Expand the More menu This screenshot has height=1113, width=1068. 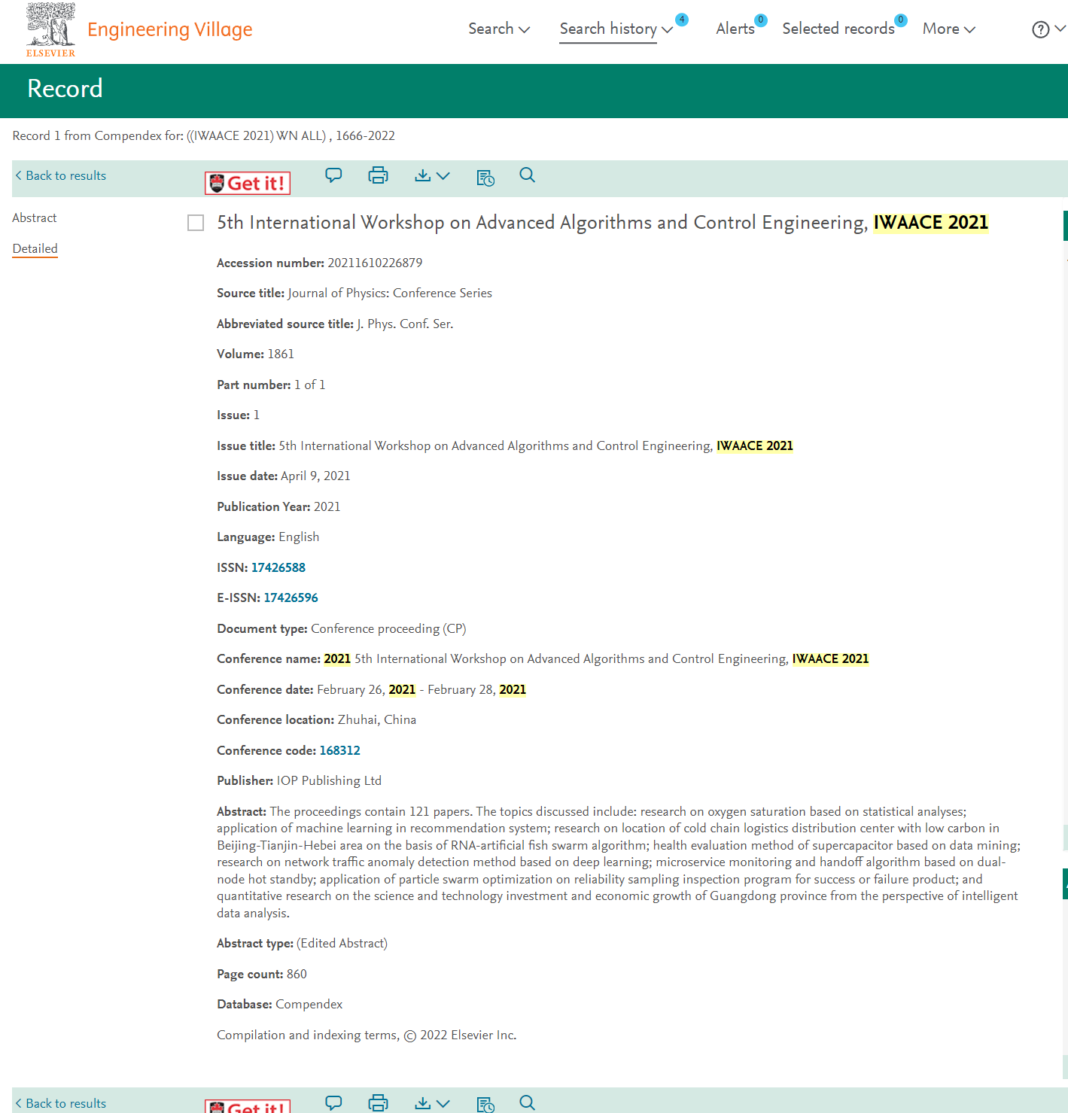pos(948,29)
